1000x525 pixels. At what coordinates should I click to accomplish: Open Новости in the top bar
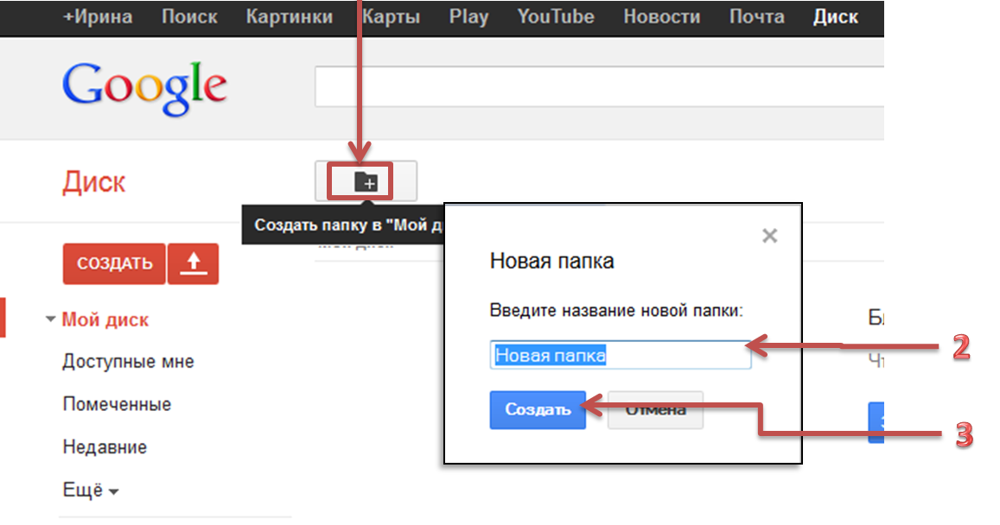(662, 16)
